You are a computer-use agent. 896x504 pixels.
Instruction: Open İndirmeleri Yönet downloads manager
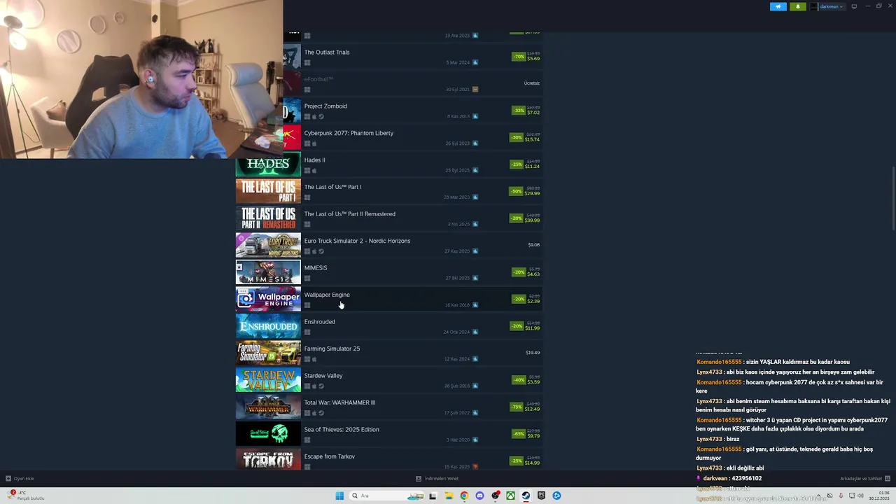click(437, 479)
